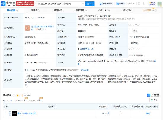
Task: Click the trend chart icon beside 2023年报
Action: click(x=92, y=49)
